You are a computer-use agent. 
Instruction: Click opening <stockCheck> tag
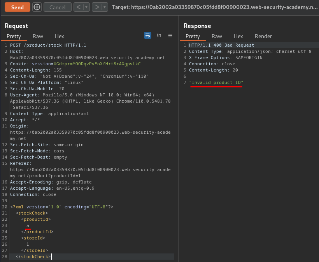32,213
